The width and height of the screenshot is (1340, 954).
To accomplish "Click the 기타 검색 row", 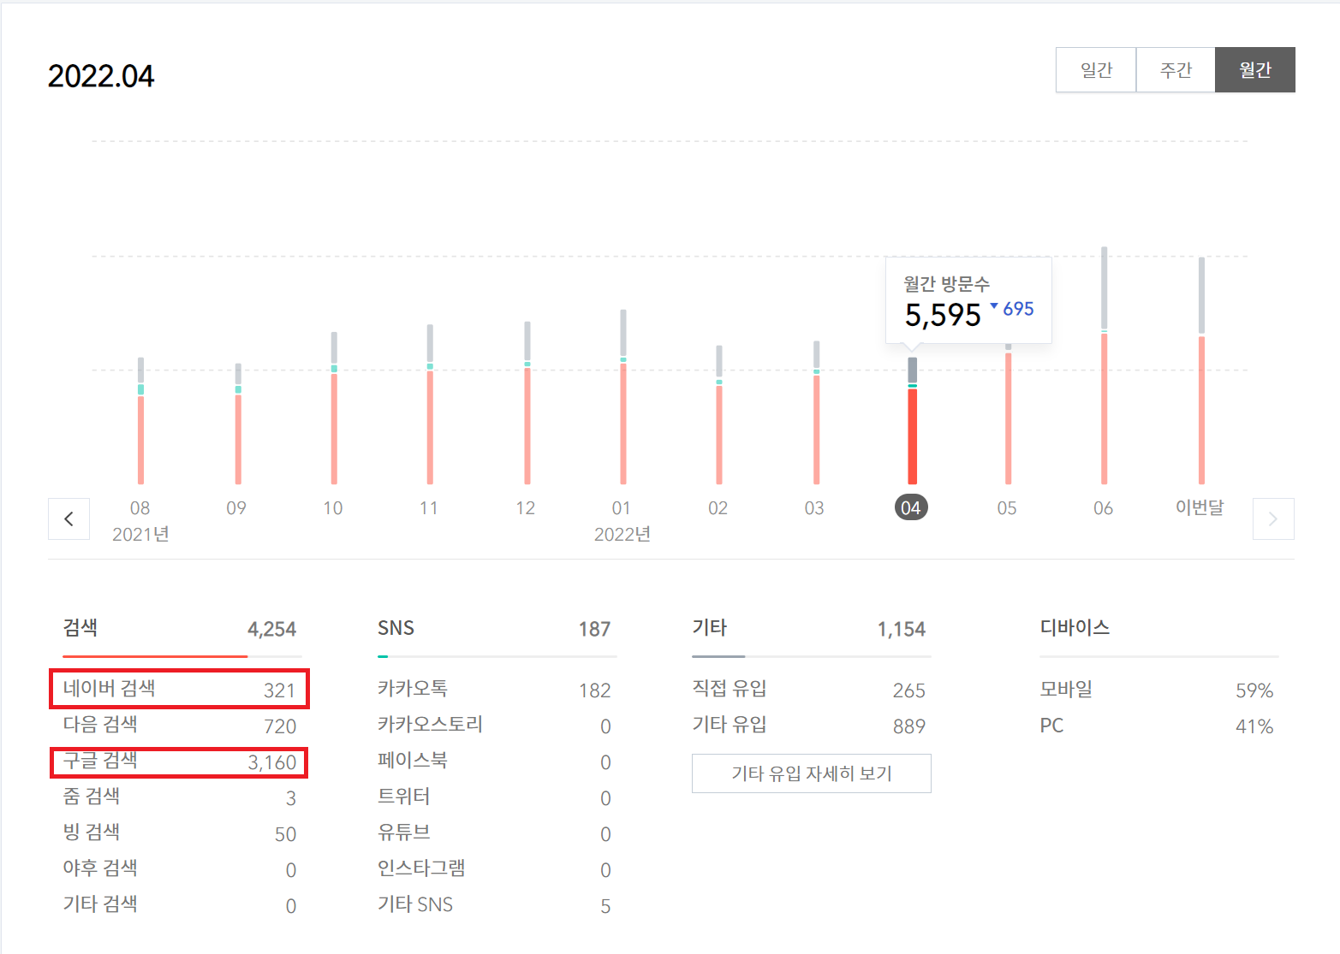I will tap(179, 905).
